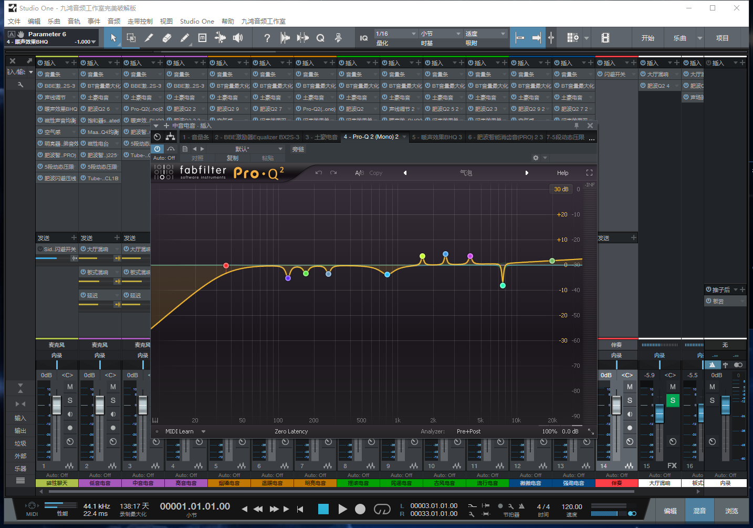Solo the 伴奏 channel with green S button

tap(673, 400)
